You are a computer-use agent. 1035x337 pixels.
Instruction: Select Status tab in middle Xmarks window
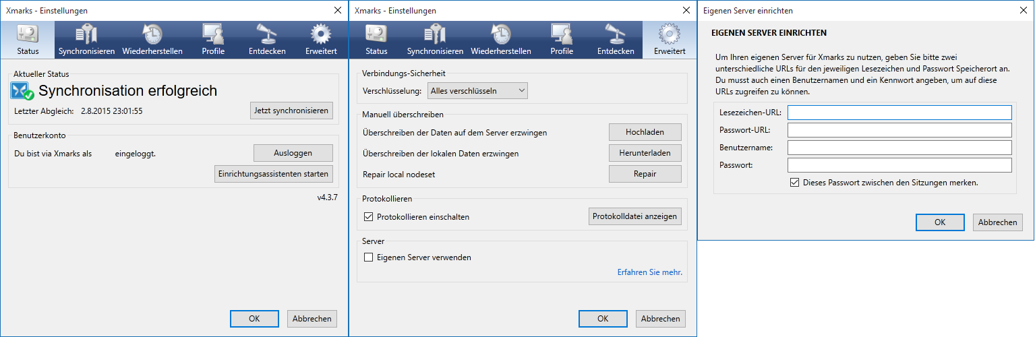[376, 40]
